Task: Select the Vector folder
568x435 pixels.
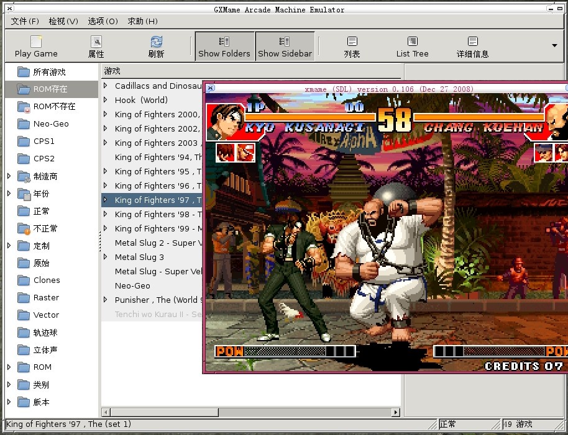Action: 52,315
